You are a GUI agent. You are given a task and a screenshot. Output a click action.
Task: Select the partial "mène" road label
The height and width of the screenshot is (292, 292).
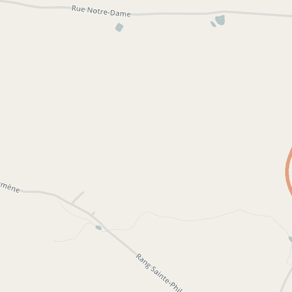pyautogui.click(x=10, y=187)
